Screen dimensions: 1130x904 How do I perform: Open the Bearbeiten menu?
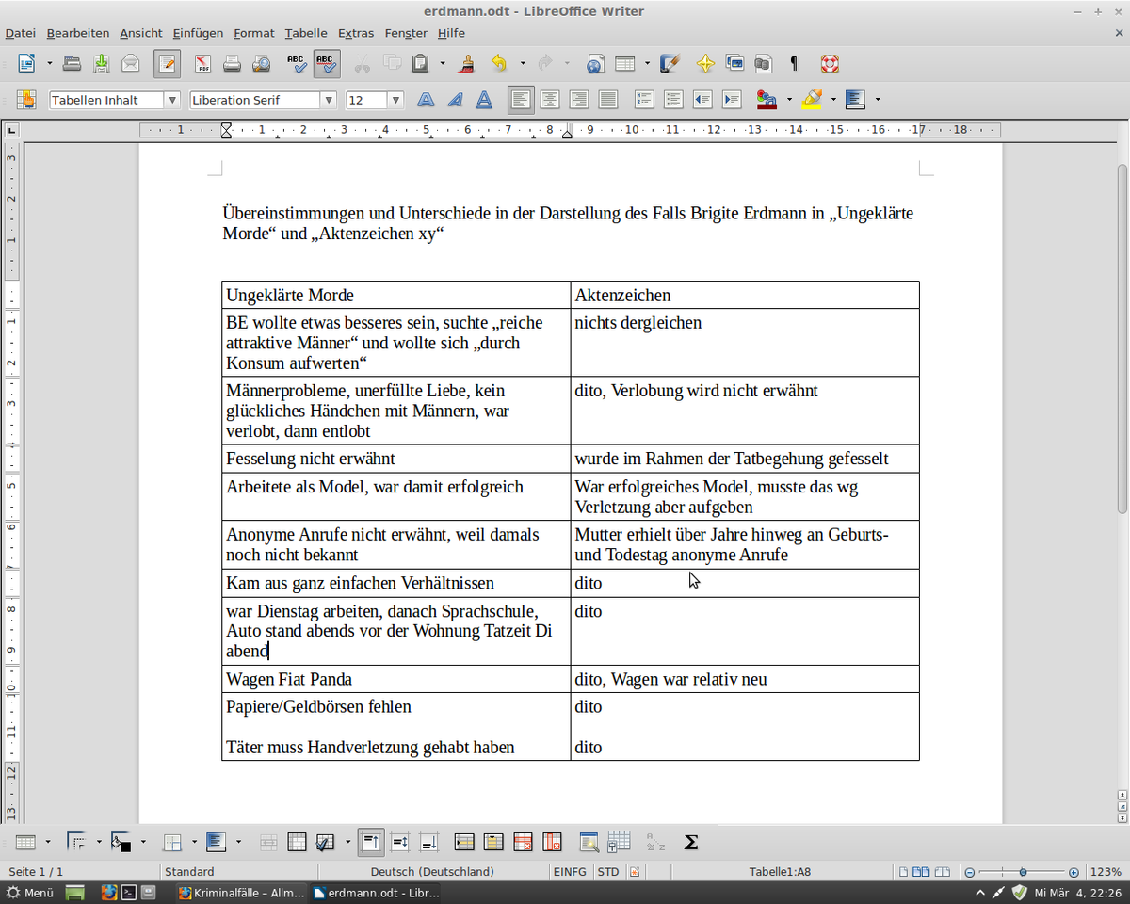(78, 33)
